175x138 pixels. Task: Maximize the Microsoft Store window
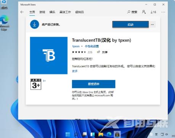[x=155, y=5]
